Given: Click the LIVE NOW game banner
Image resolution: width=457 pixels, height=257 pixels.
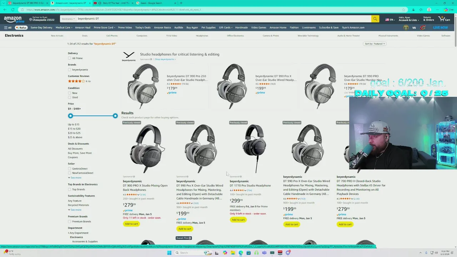Looking at the screenshot, I should pyautogui.click(x=440, y=27).
